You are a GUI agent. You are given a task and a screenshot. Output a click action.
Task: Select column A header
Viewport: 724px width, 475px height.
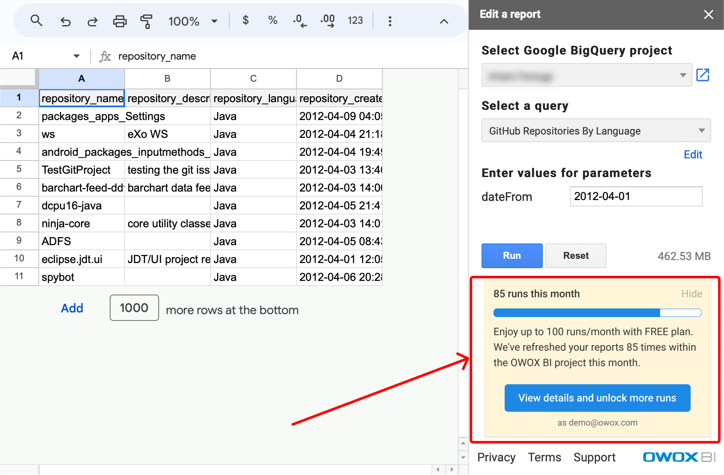[x=82, y=78]
